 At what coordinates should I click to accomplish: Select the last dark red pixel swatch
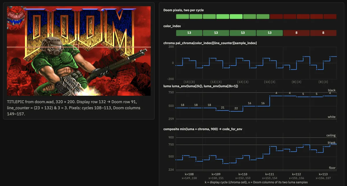click(330, 17)
